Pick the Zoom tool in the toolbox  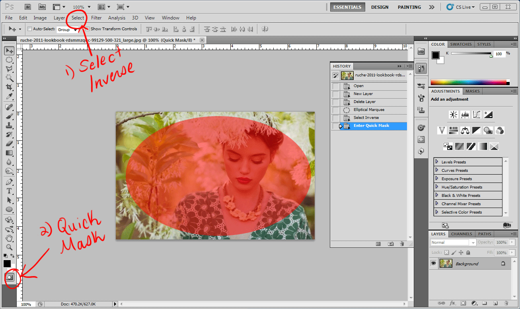[9, 247]
